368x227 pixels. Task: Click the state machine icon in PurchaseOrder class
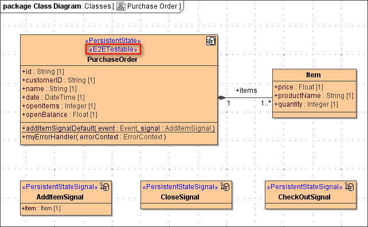(211, 41)
